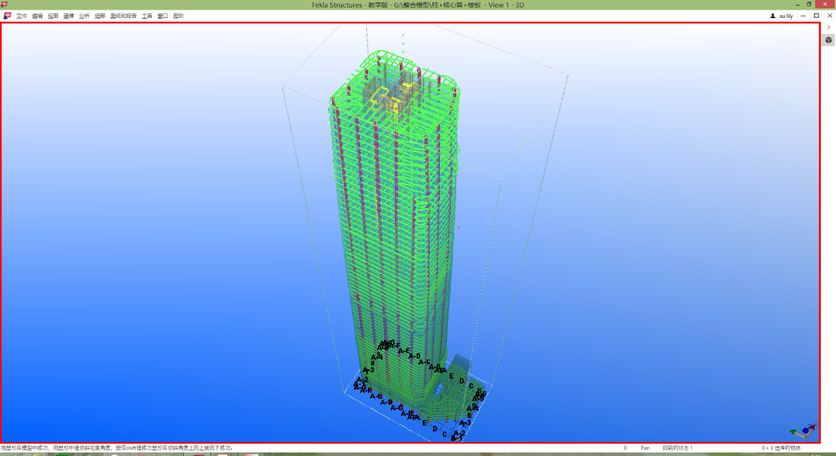This screenshot has height=456, width=836.
Task: Open the 工具 (Tools) menu
Action: 147,16
